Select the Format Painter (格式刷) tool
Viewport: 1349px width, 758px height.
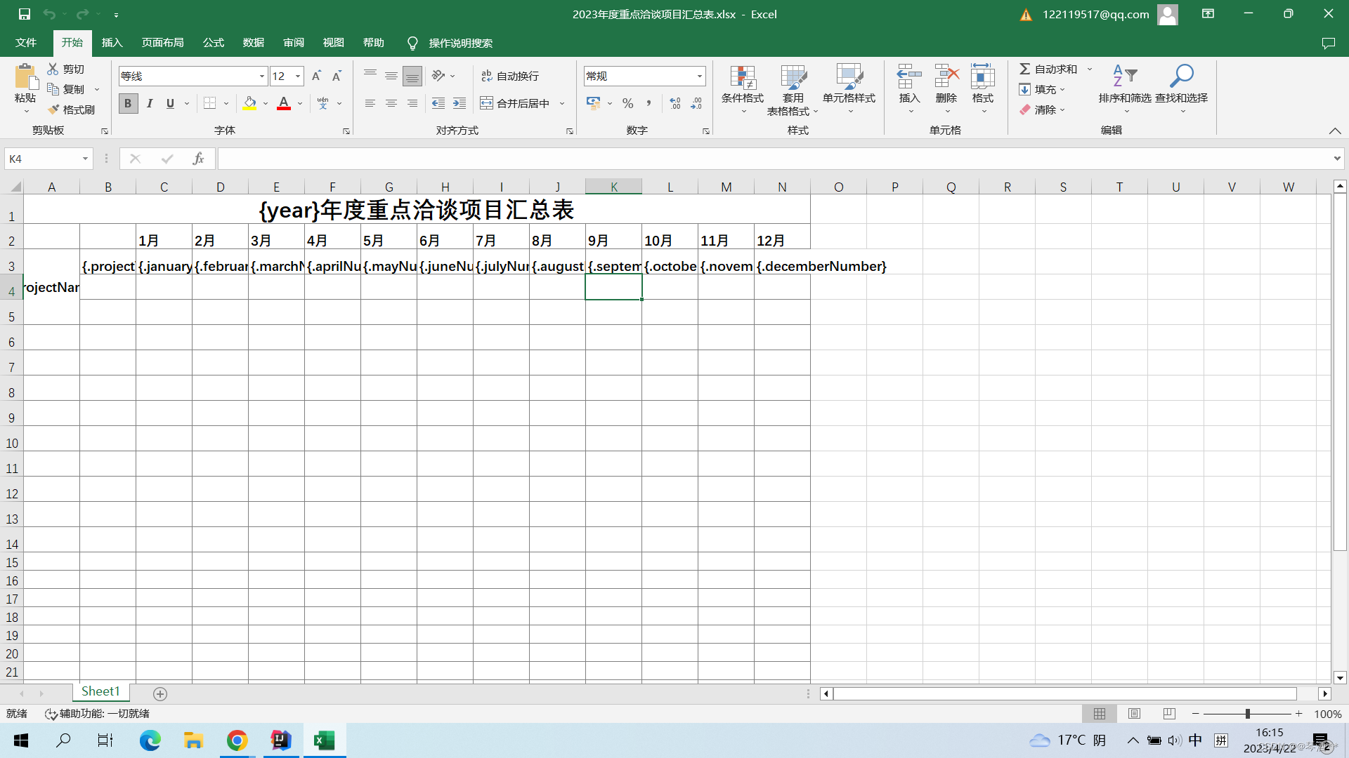tap(72, 109)
